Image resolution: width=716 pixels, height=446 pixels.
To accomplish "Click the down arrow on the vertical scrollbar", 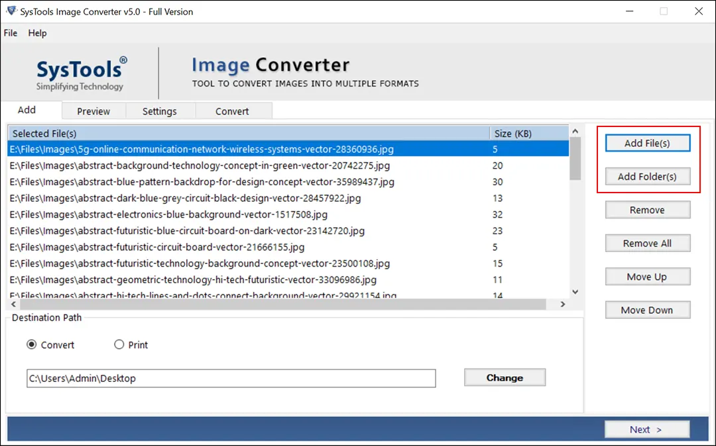I will pos(575,291).
